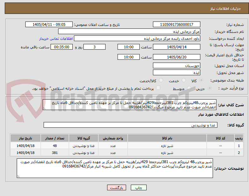
Task: Click the واحد شمارش column header
Action: coord(113,138)
